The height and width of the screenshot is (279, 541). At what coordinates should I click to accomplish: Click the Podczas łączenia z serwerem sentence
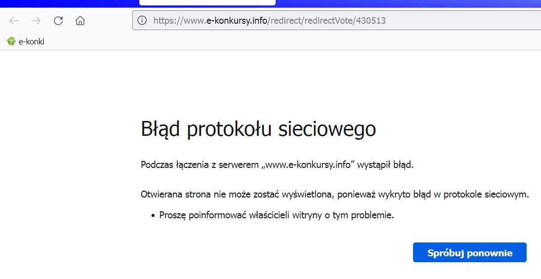point(277,165)
